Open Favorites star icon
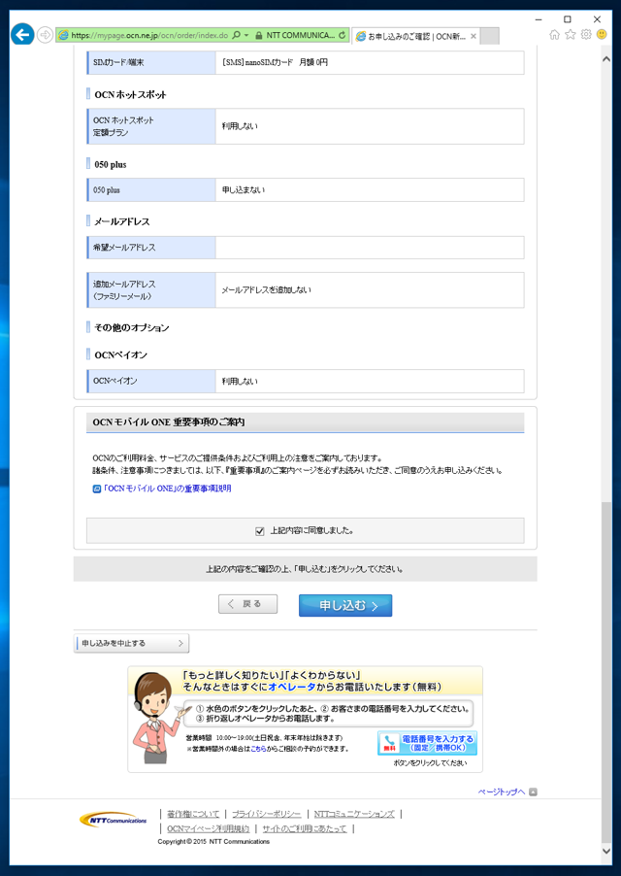 571,35
